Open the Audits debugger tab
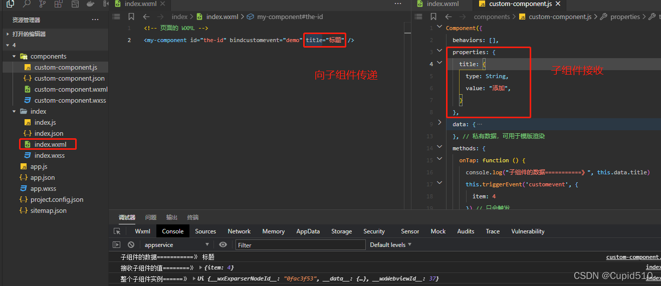 click(x=466, y=231)
